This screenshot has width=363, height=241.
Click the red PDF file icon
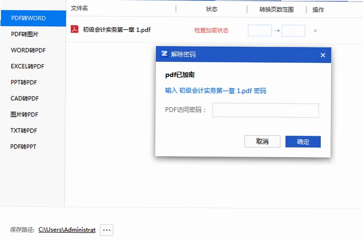[75, 29]
